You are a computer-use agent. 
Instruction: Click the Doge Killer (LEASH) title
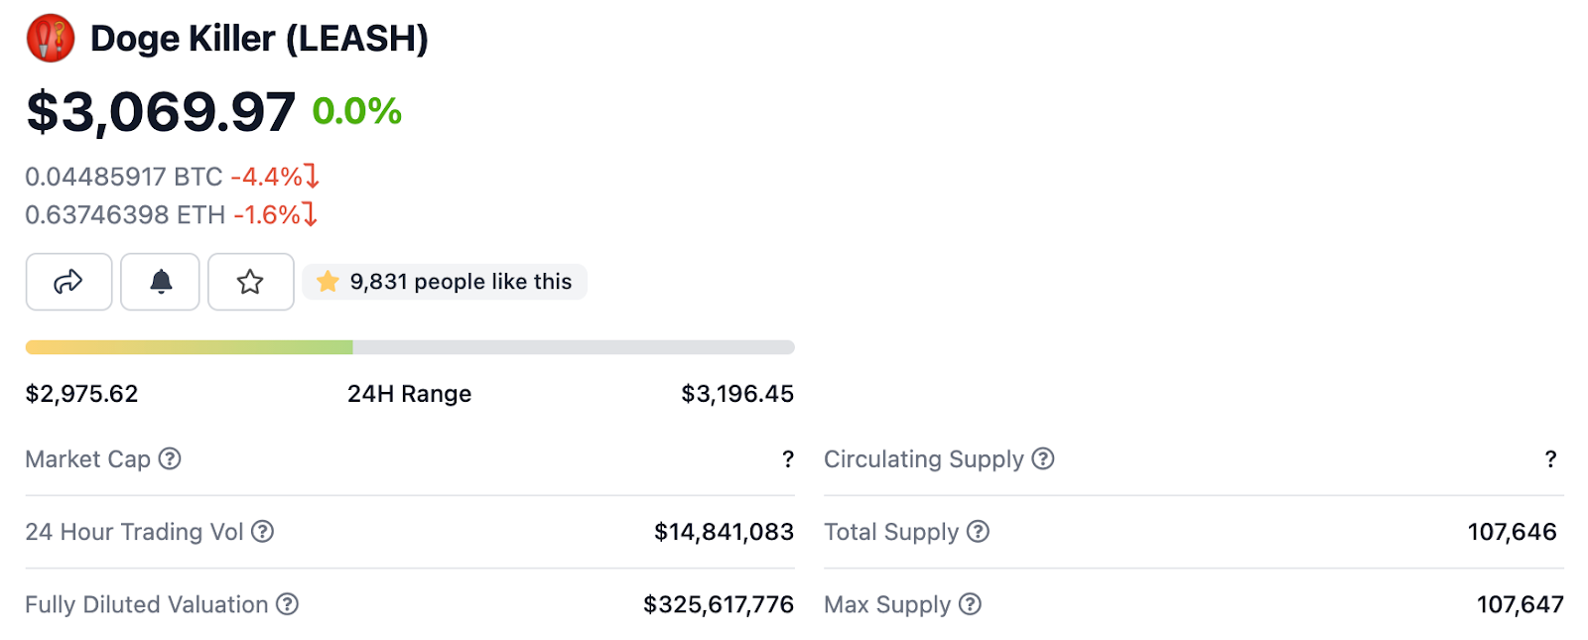point(259,39)
